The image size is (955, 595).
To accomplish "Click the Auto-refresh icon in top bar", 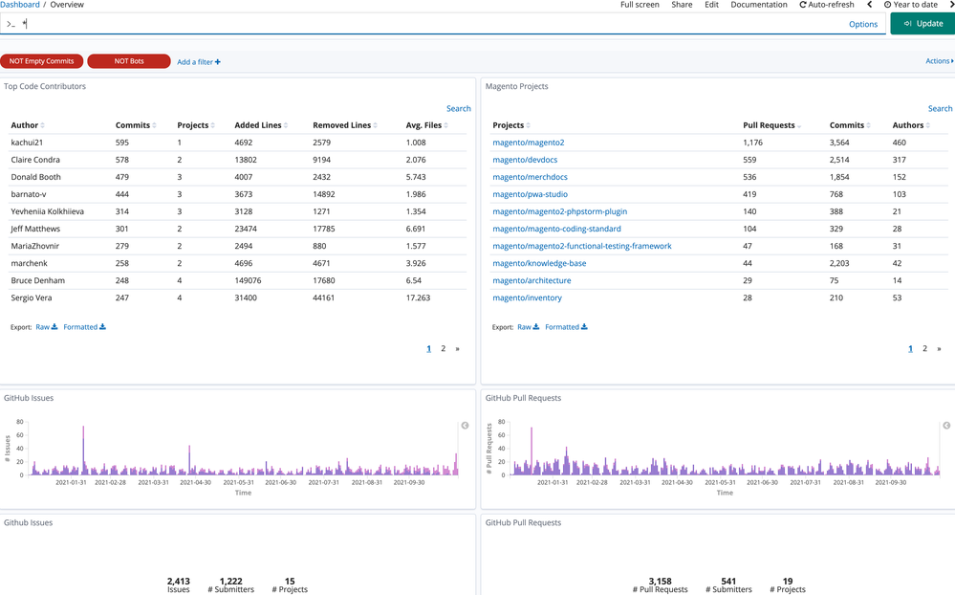I will click(x=803, y=5).
